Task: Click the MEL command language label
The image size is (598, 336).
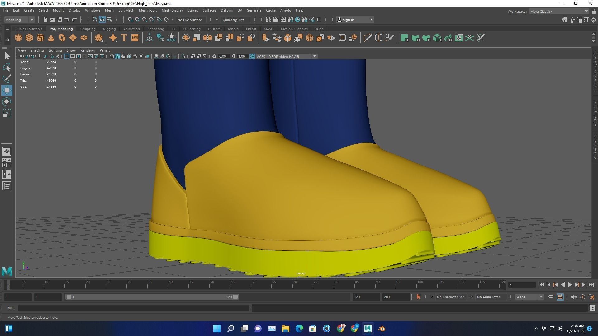Action: pos(11,308)
